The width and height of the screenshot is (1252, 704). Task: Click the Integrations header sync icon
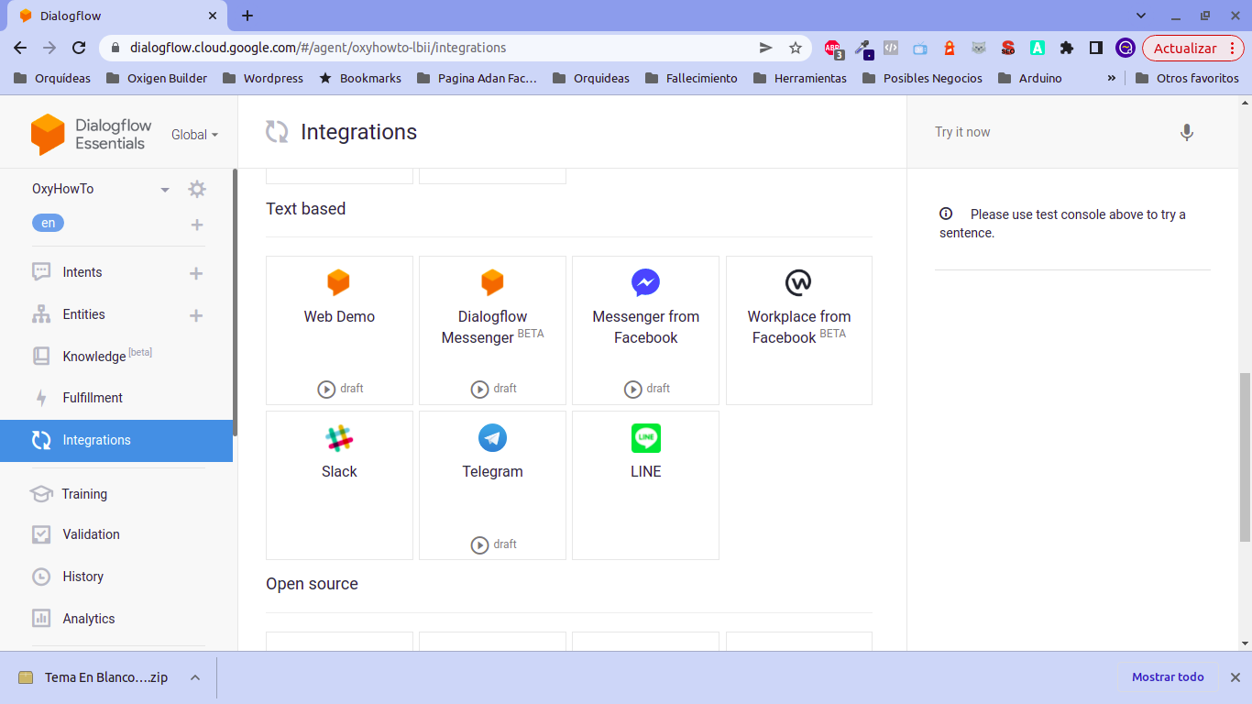(277, 132)
